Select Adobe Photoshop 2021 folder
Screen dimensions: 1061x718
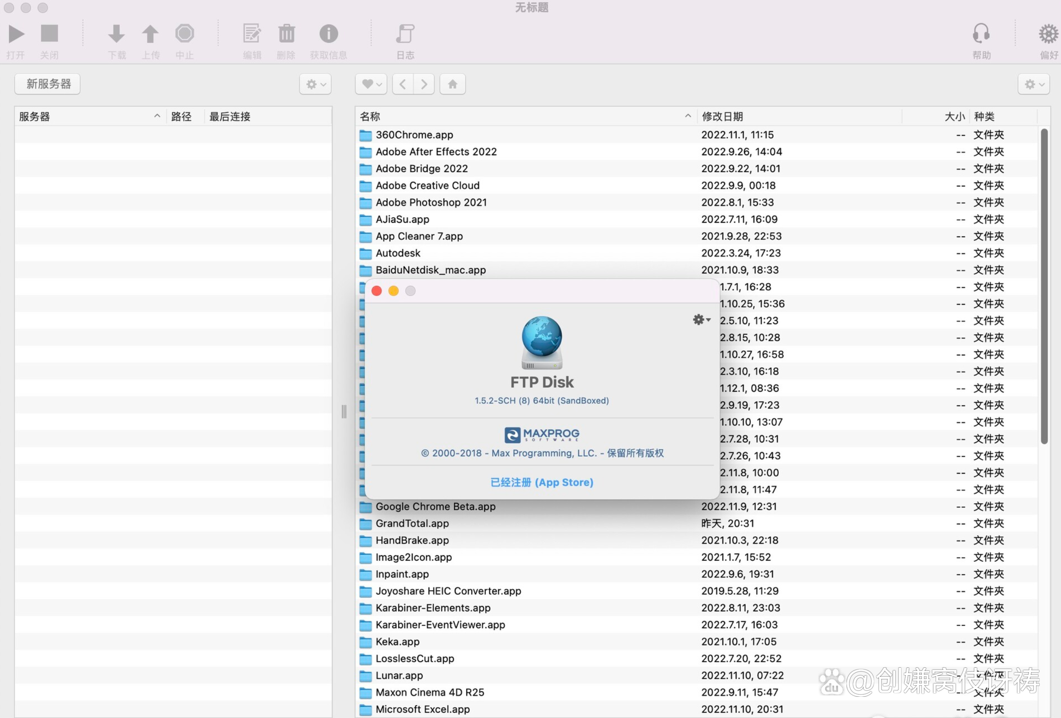pos(696,202)
